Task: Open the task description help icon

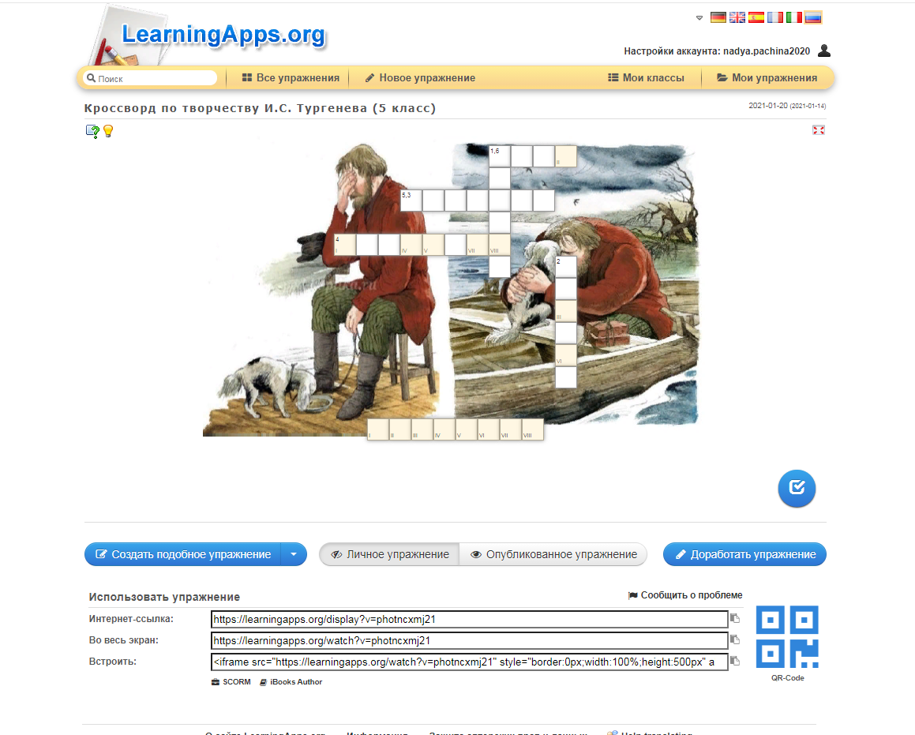Action: pyautogui.click(x=92, y=131)
